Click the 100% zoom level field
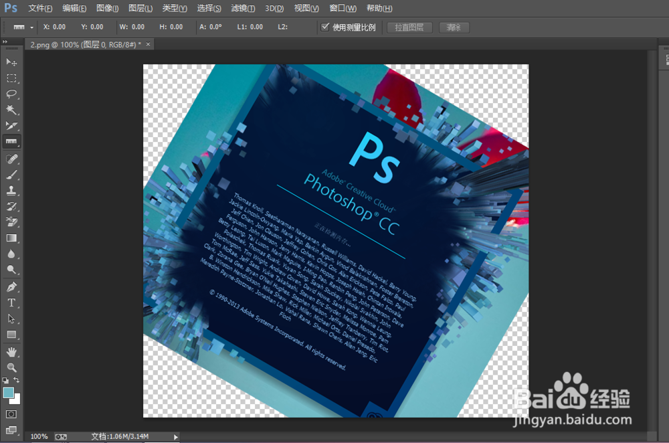 [39, 436]
